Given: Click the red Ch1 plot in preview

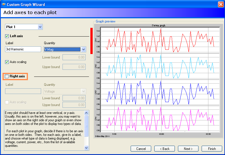Looking at the screenshot, I should [160, 40].
